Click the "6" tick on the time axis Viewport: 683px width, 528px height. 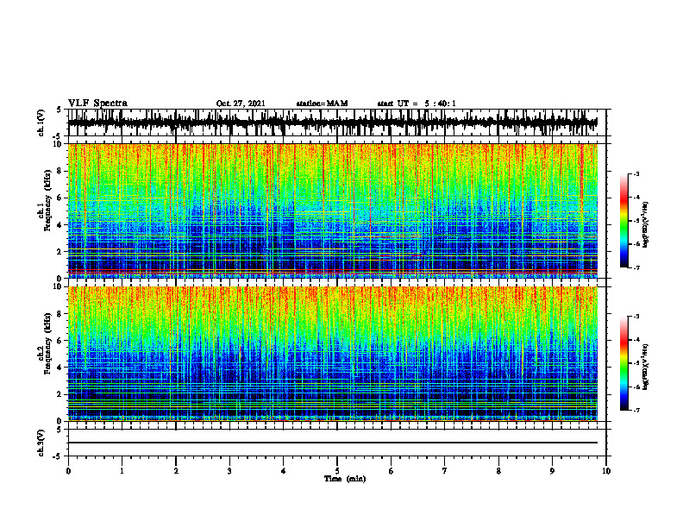tap(392, 471)
